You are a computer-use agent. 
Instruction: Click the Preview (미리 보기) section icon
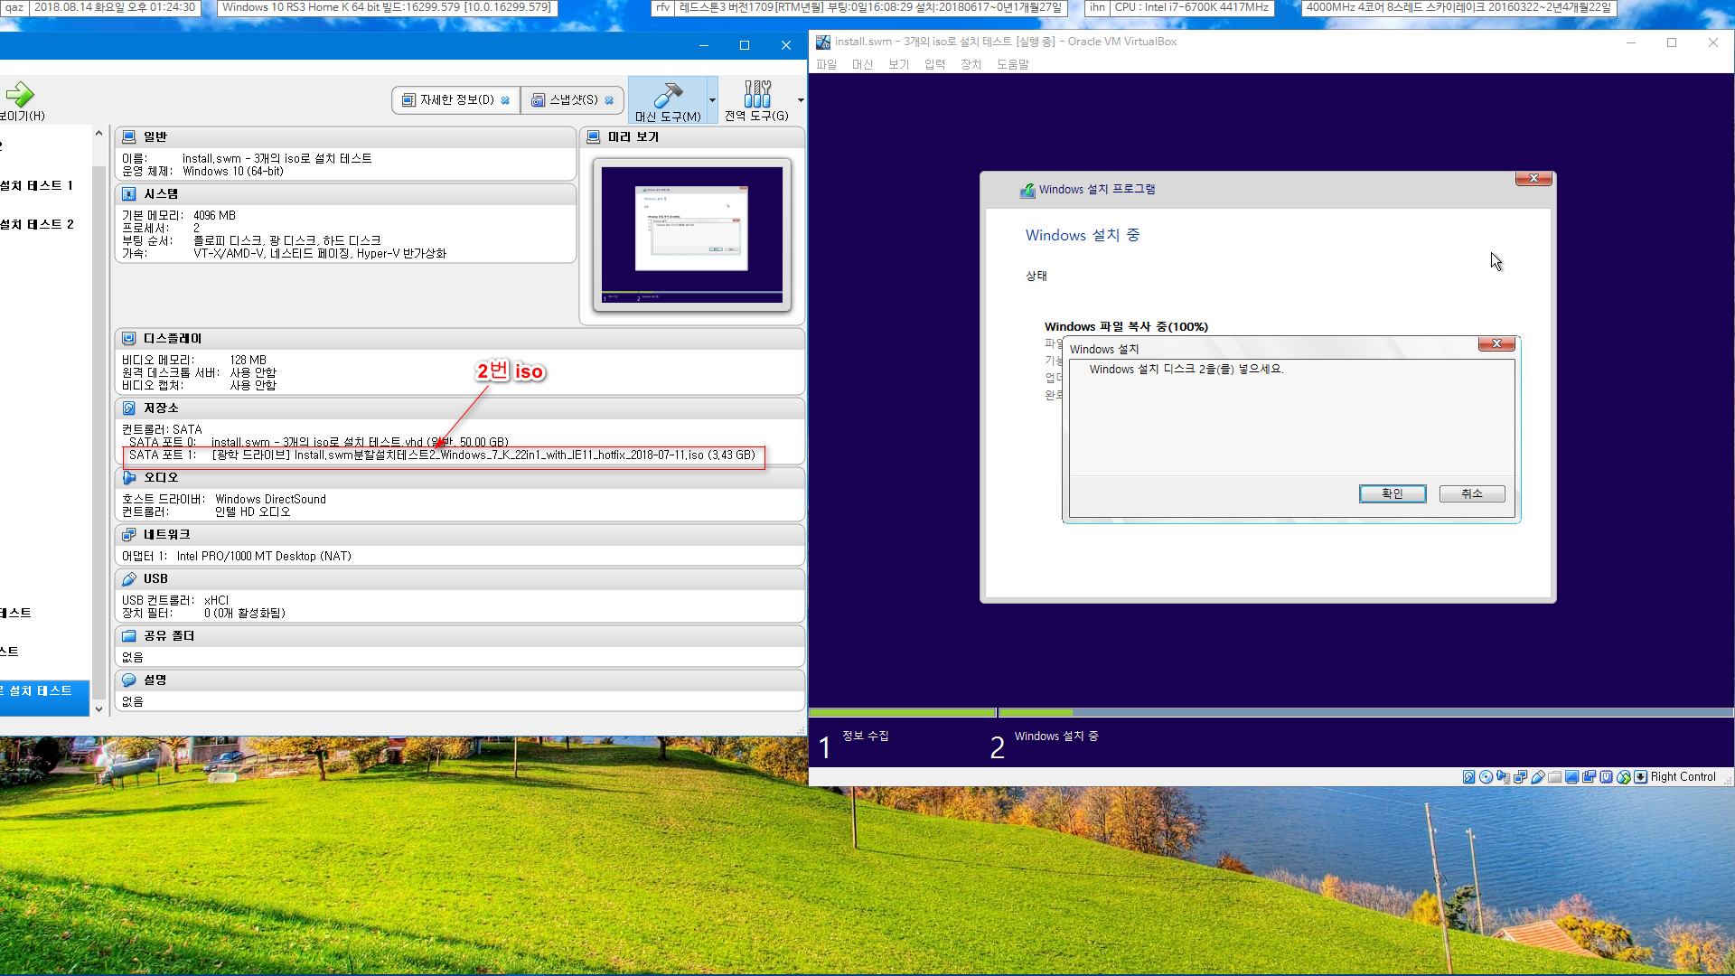(594, 136)
